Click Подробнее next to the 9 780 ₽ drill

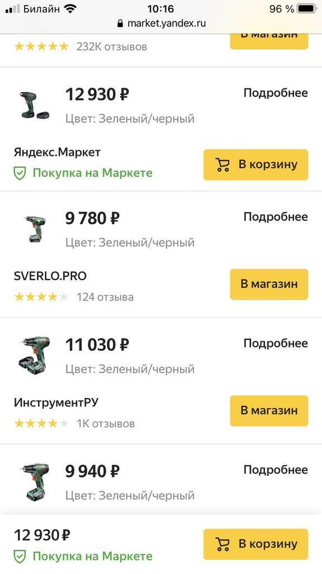(x=274, y=216)
